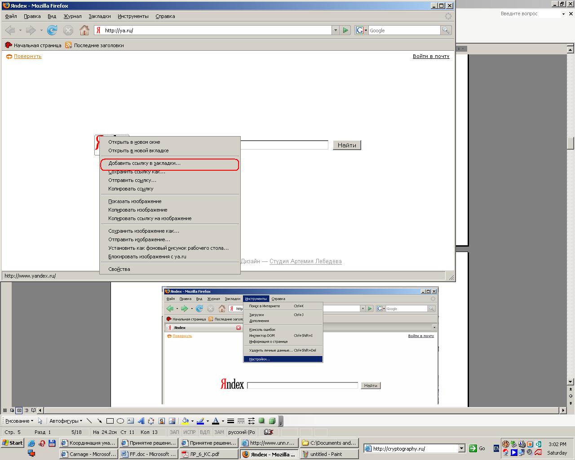The height and width of the screenshot is (460, 575).
Task: Click the Повернуть link
Action: 28,56
